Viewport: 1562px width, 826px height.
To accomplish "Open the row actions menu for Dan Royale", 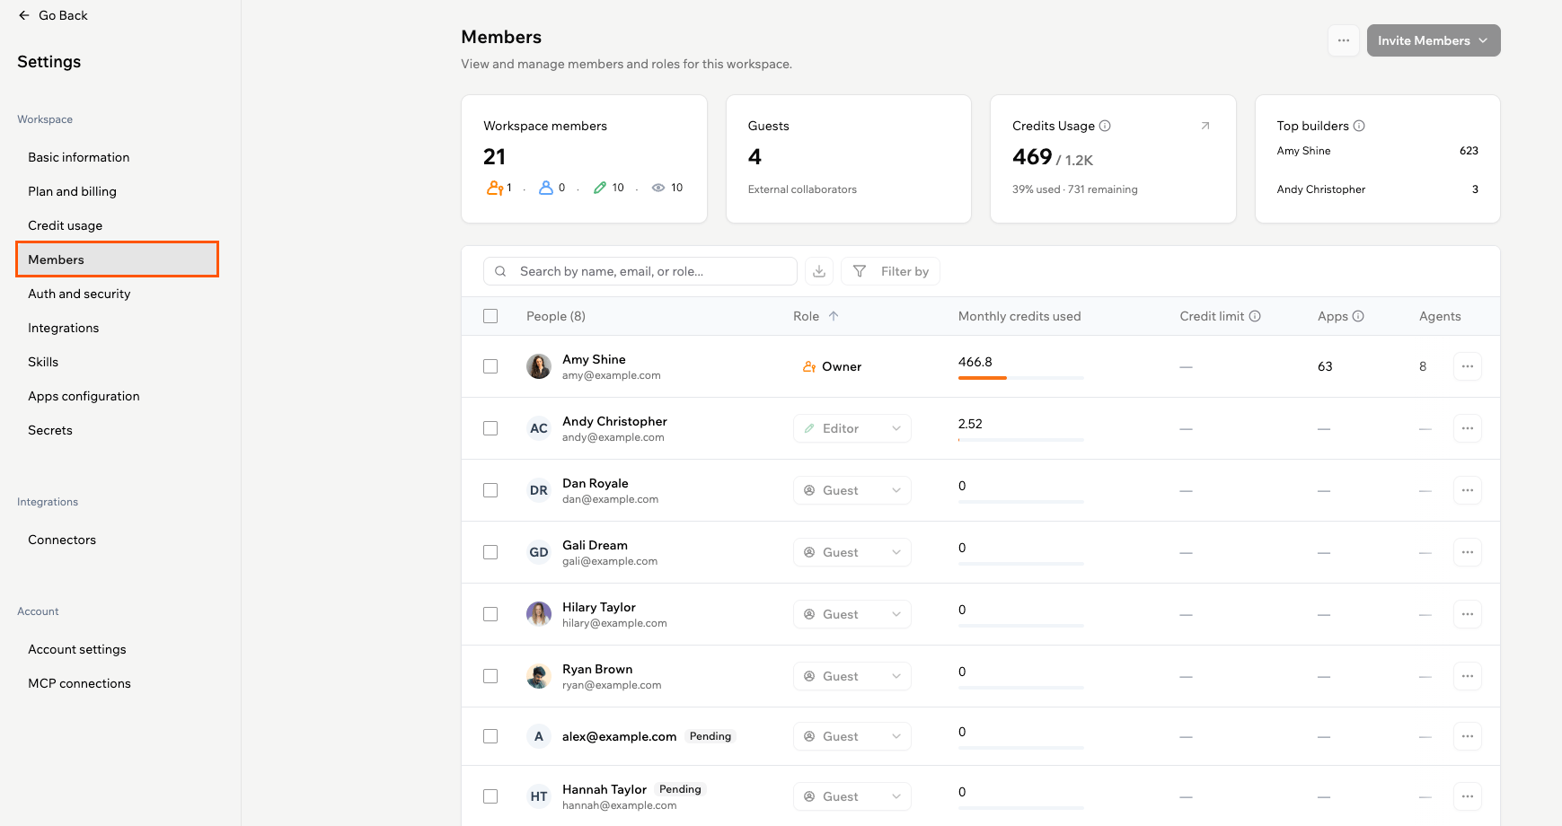I will coord(1467,490).
